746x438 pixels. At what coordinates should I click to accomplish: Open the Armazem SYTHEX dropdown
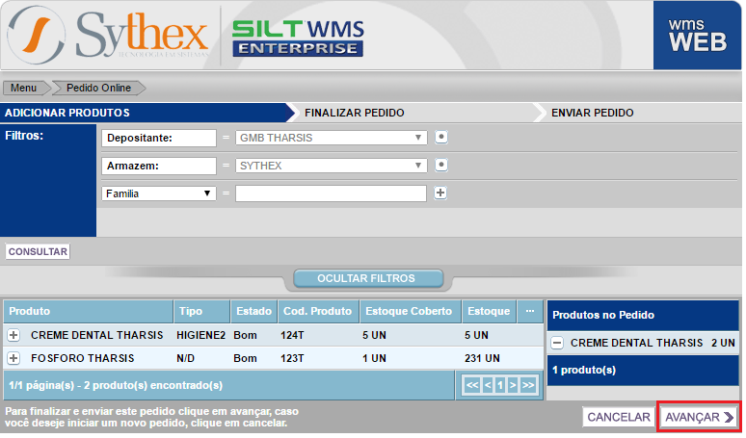click(332, 166)
